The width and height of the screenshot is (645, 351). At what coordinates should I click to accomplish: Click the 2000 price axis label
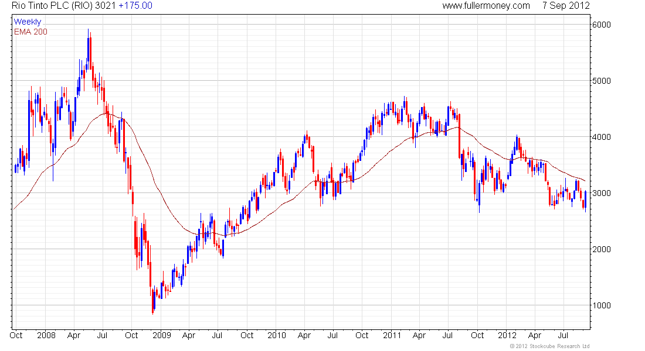tap(602, 249)
